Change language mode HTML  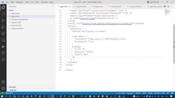click(x=150, y=93)
